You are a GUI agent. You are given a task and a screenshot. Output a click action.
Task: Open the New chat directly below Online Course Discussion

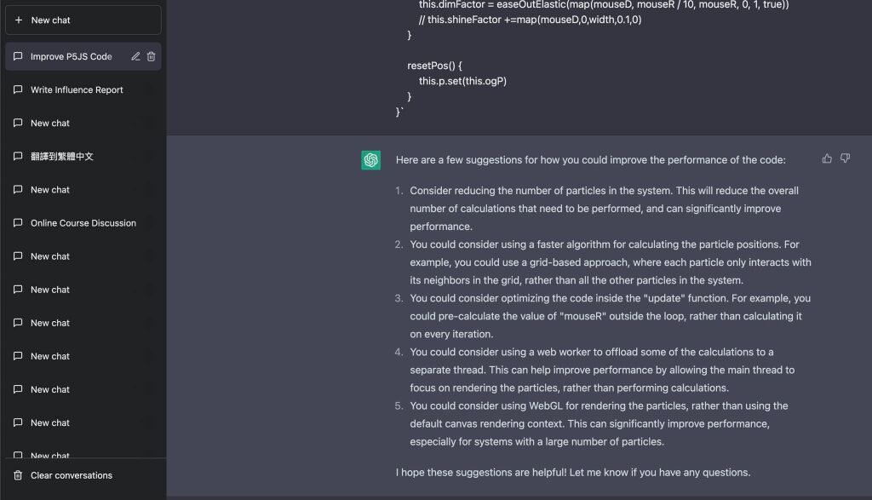coord(83,256)
